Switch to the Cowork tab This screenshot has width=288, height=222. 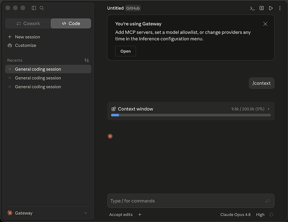coord(28,24)
